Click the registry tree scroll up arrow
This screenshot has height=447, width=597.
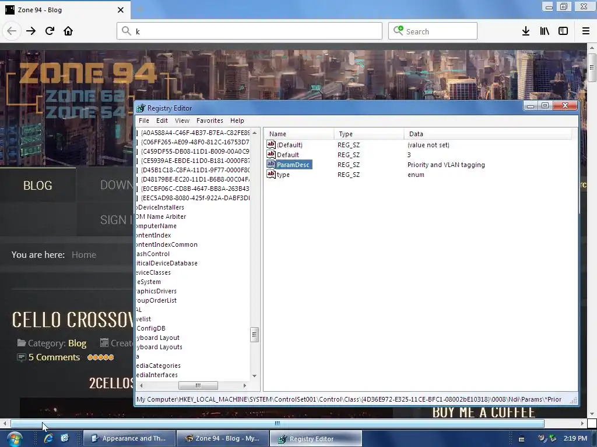pyautogui.click(x=254, y=133)
